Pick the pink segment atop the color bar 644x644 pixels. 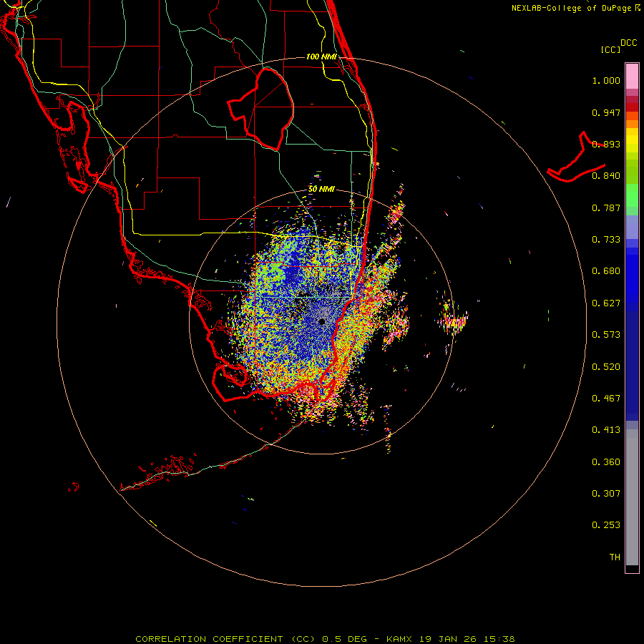click(632, 77)
